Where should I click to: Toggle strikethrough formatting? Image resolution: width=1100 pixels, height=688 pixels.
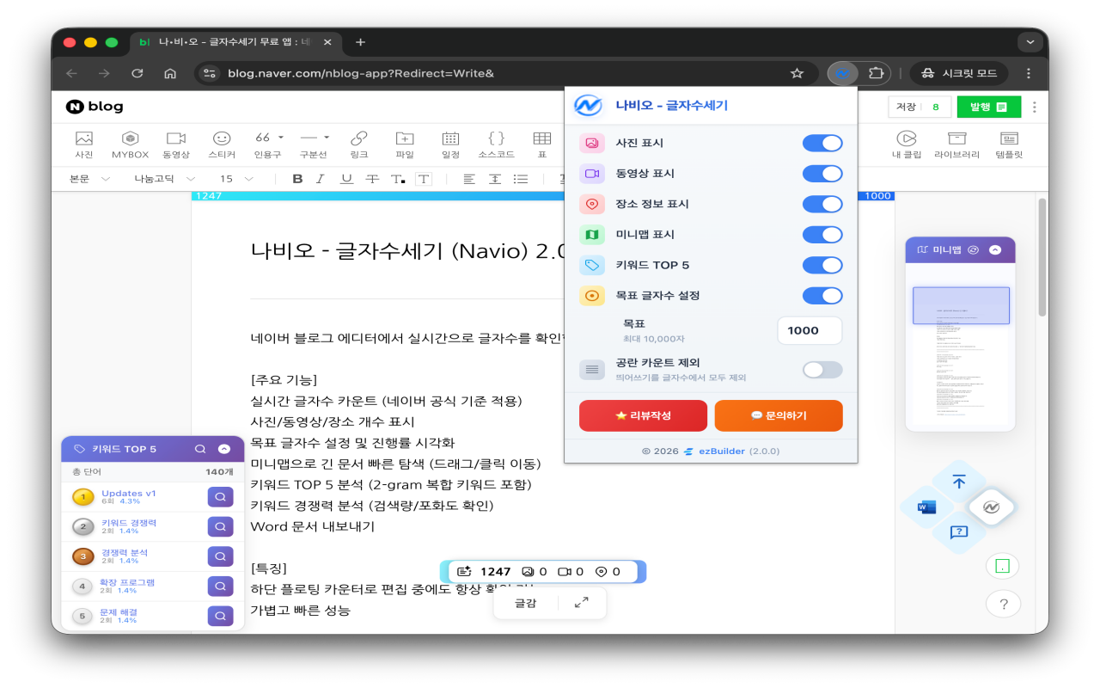(x=372, y=179)
